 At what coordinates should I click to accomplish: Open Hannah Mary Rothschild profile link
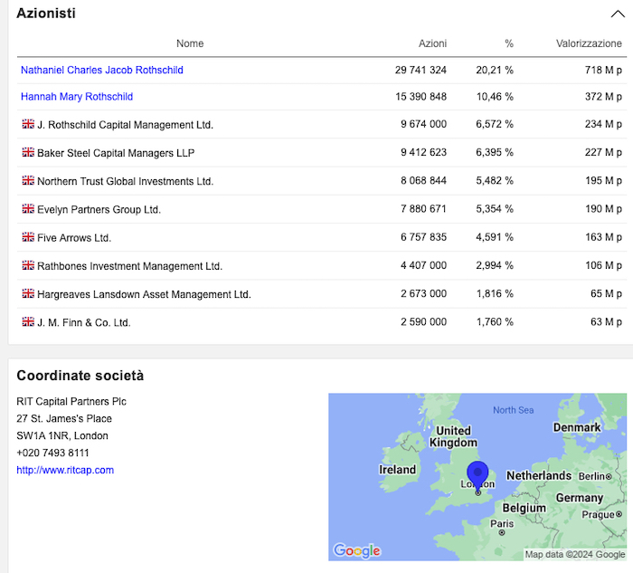click(x=77, y=97)
